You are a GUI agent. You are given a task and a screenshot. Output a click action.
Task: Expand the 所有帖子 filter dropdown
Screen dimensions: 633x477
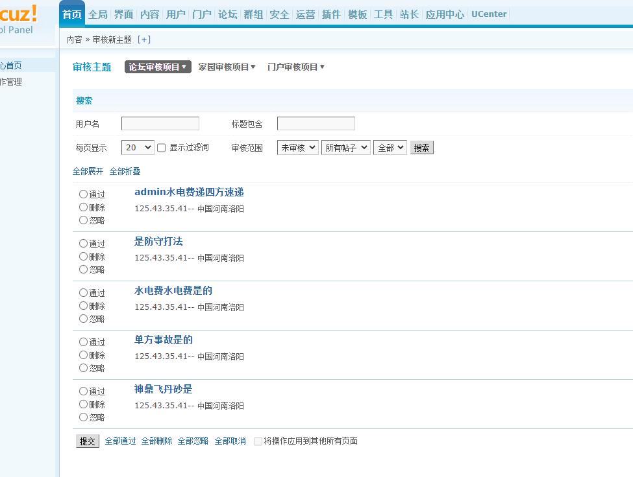click(x=346, y=148)
